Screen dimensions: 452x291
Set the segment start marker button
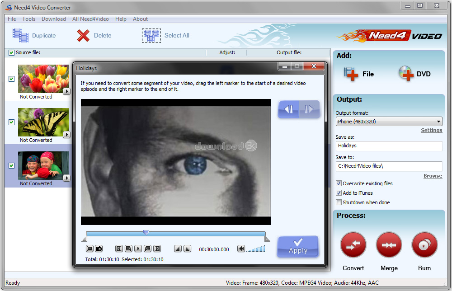(x=178, y=249)
